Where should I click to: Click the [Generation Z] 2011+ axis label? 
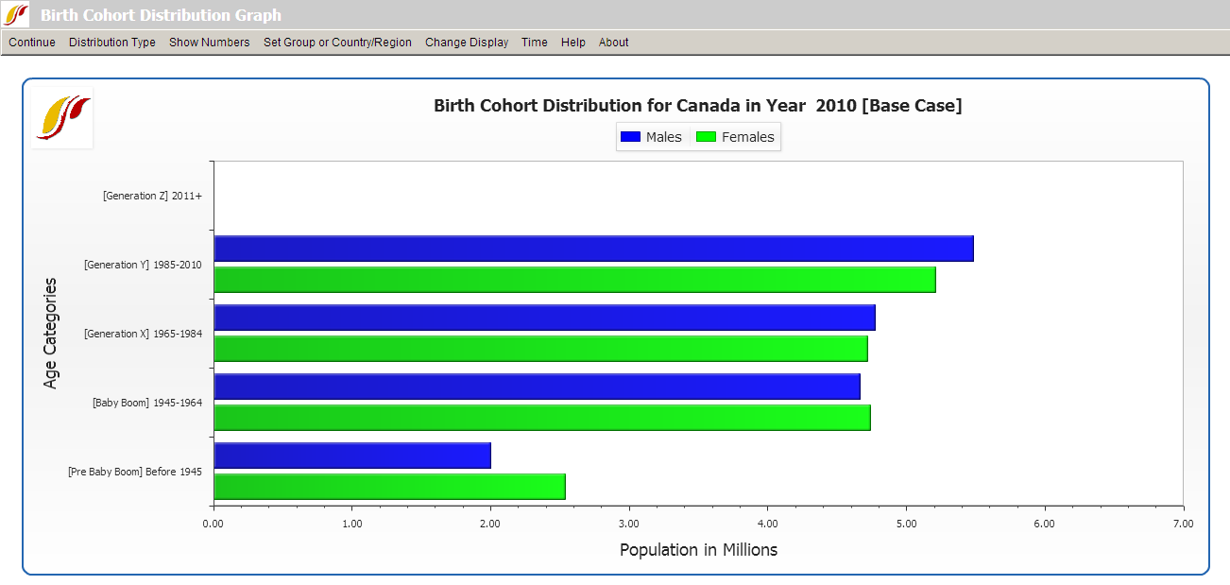tap(151, 196)
